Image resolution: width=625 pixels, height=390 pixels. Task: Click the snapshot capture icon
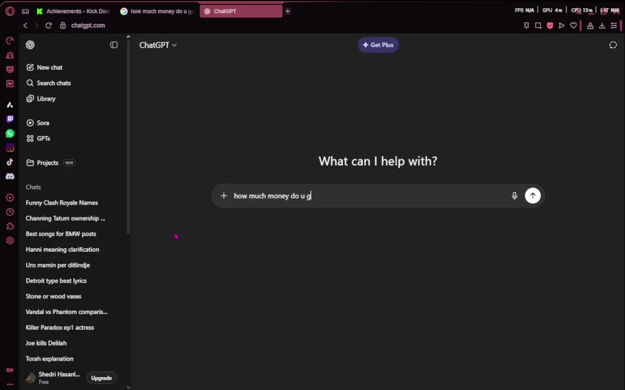(538, 25)
